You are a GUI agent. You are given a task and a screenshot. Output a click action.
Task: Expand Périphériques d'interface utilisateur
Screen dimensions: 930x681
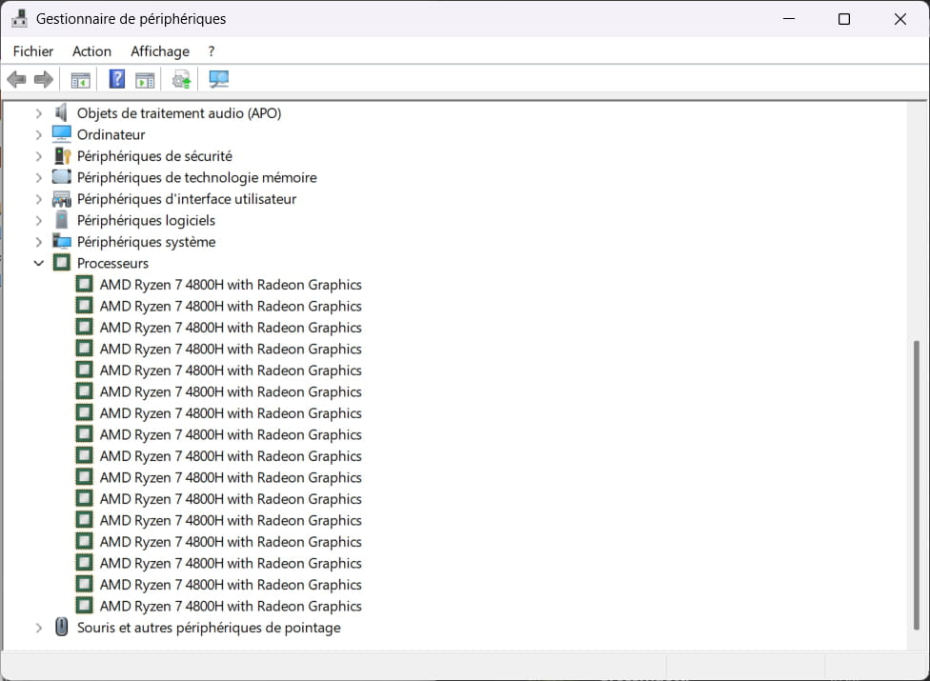38,199
